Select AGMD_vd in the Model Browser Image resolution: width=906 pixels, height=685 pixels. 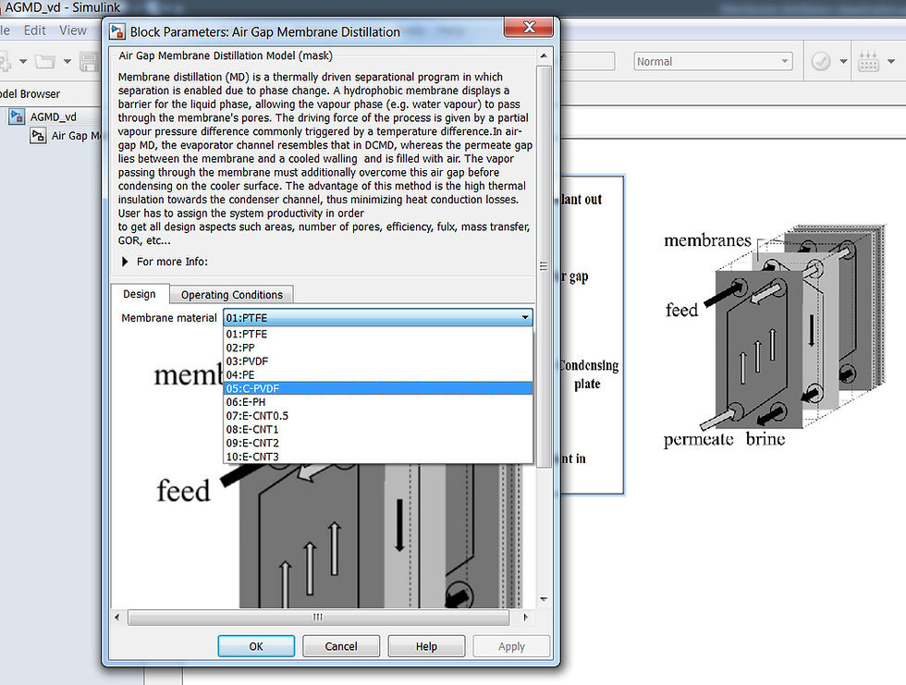pos(54,116)
